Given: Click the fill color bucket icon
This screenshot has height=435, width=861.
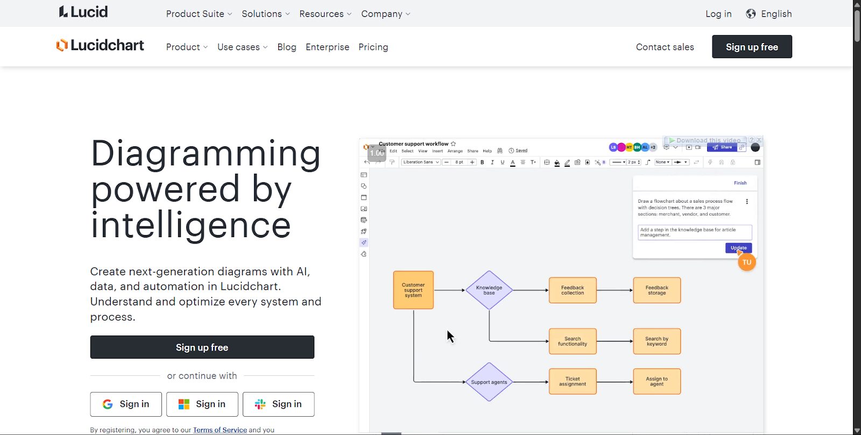Looking at the screenshot, I should tap(557, 162).
